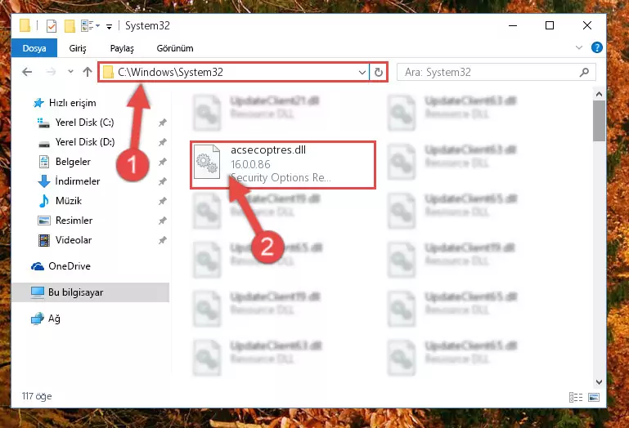Switch to large icons view in status bar
Screen dimensions: 629x428
[x=594, y=397]
